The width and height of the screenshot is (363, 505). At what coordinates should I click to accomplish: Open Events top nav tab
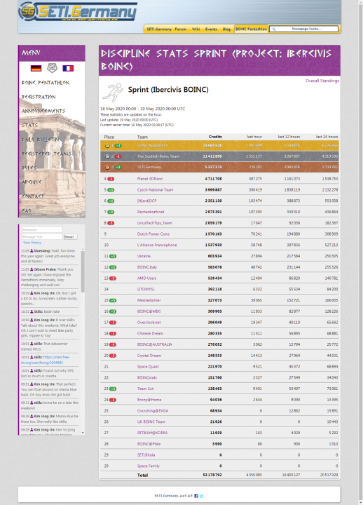[x=211, y=29]
